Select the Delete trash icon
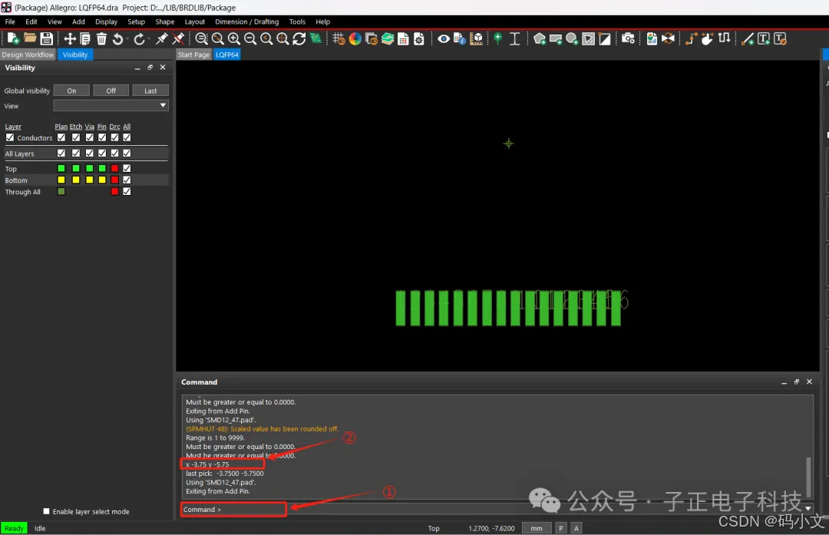The image size is (829, 535). point(101,38)
